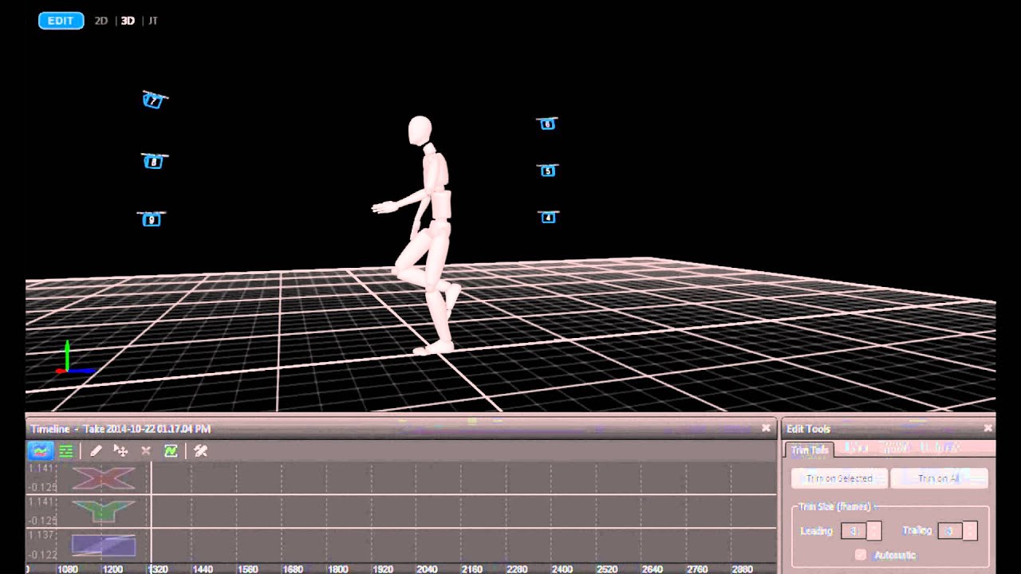The image size is (1021, 574).
Task: Select camera 9 in the viewport
Action: pyautogui.click(x=152, y=219)
